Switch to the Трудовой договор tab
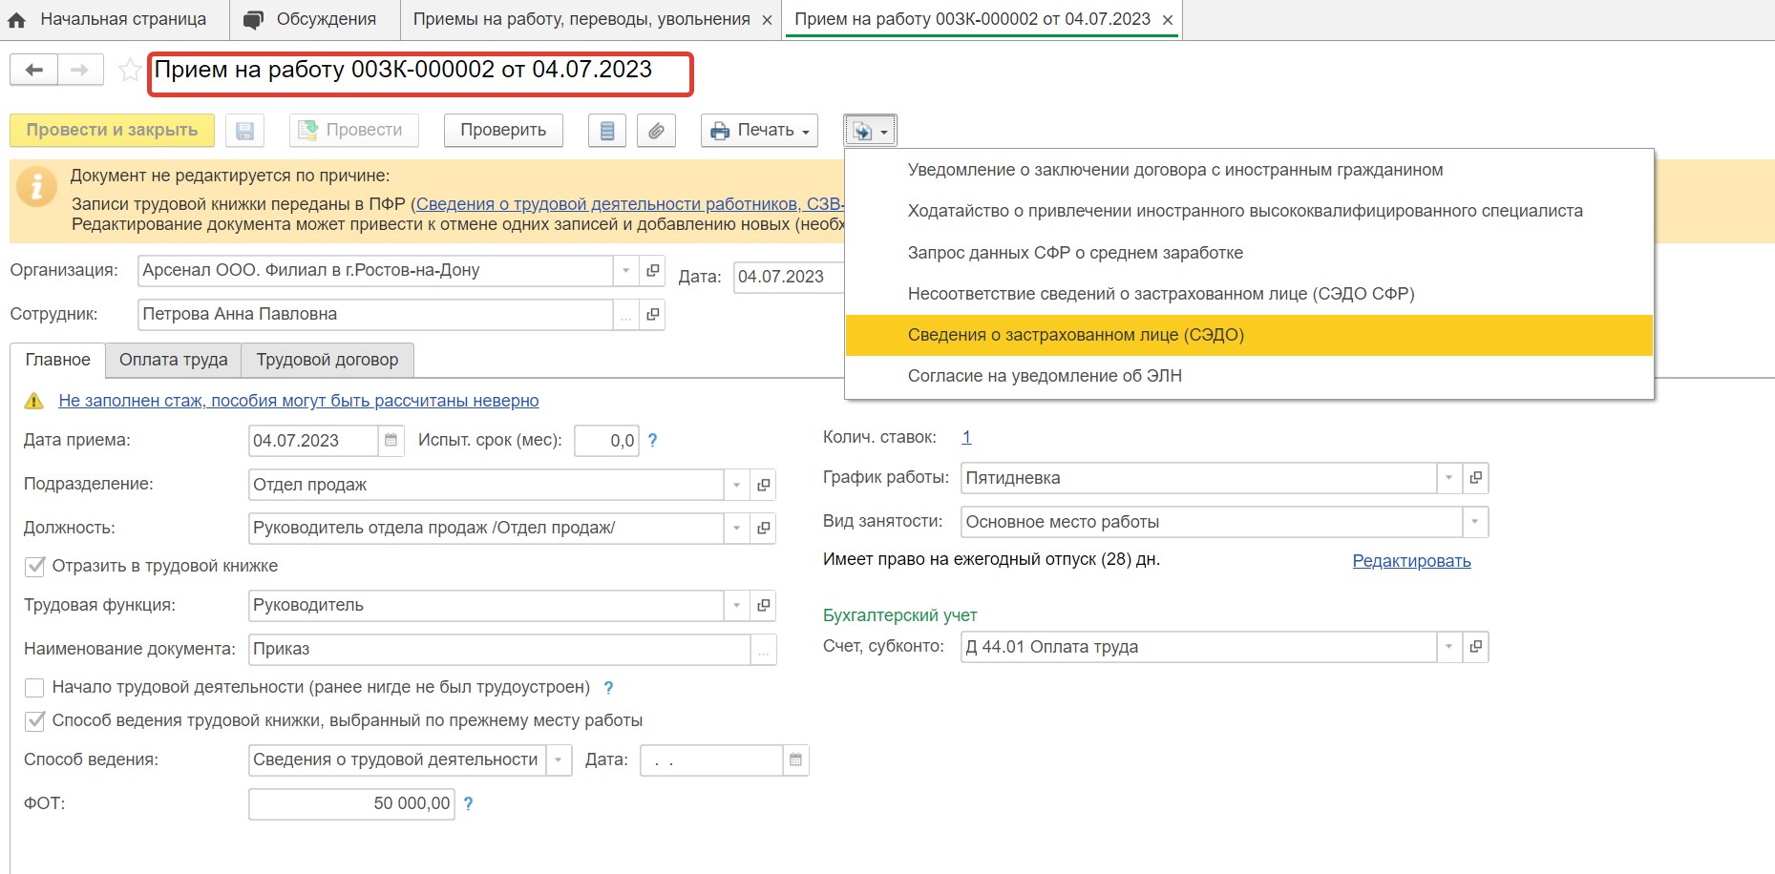1775x874 pixels. (x=327, y=360)
